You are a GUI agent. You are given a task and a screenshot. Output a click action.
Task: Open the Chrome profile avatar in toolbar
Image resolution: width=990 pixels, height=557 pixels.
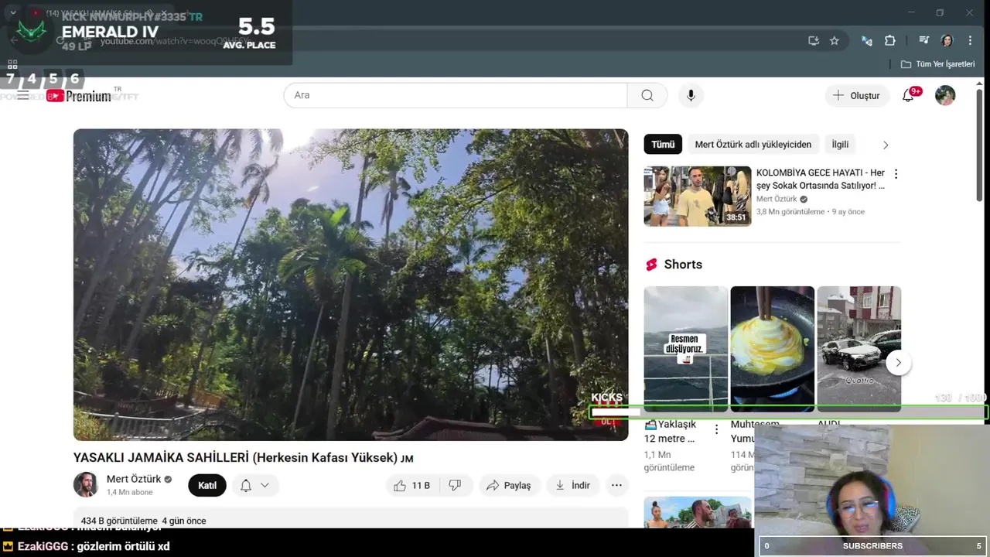(947, 40)
